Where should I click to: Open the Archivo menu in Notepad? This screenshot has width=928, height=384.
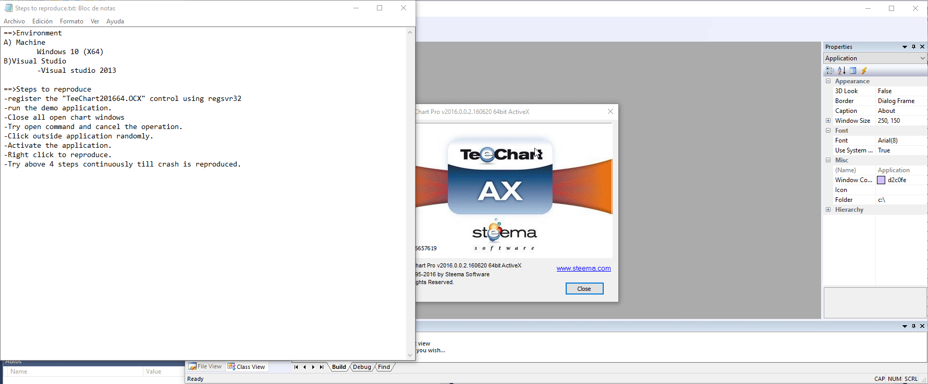coord(14,21)
